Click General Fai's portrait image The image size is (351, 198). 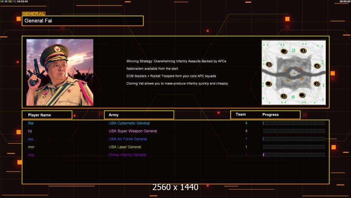[x=60, y=72]
